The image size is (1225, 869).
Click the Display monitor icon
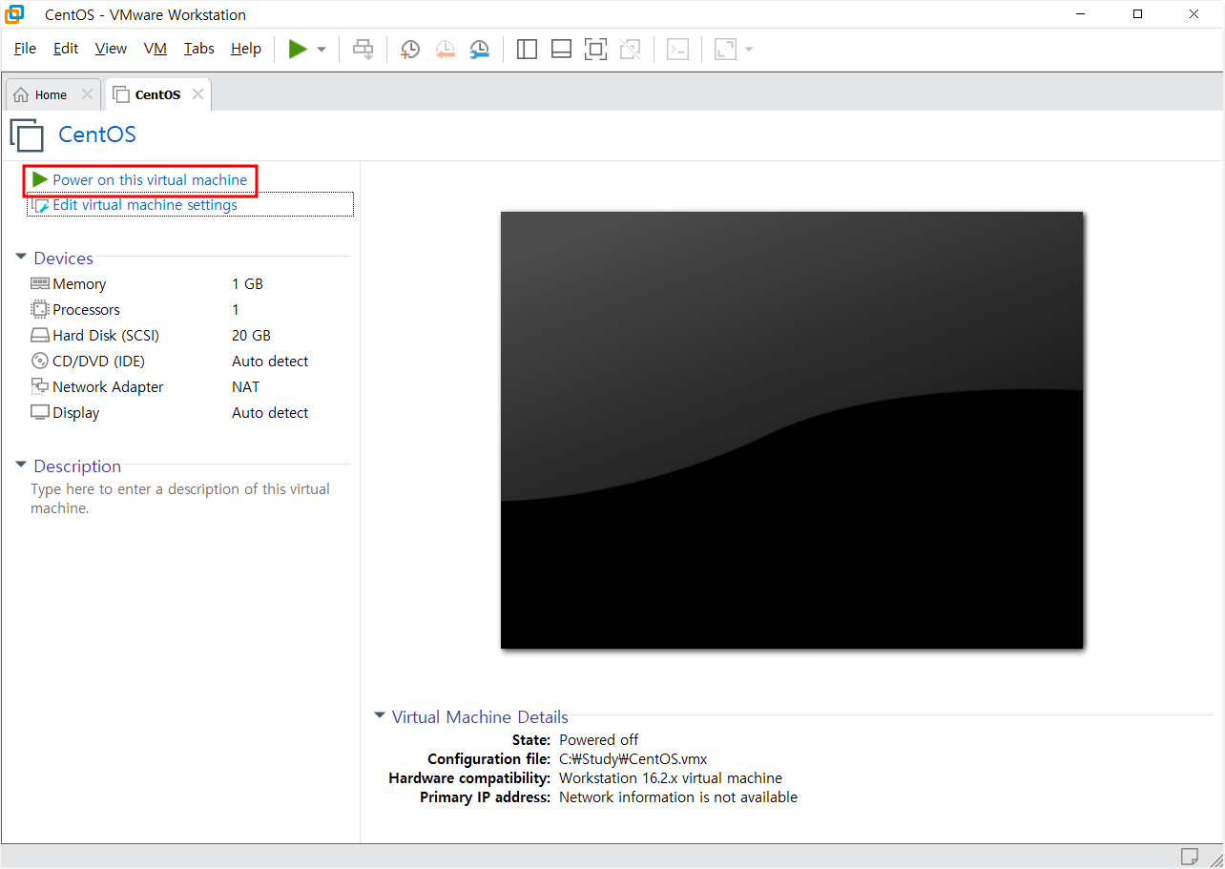click(39, 412)
